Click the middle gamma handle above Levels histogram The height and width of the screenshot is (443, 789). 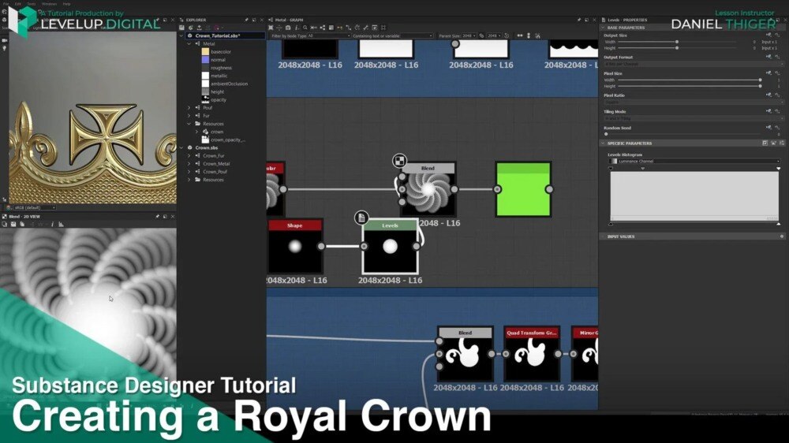642,169
